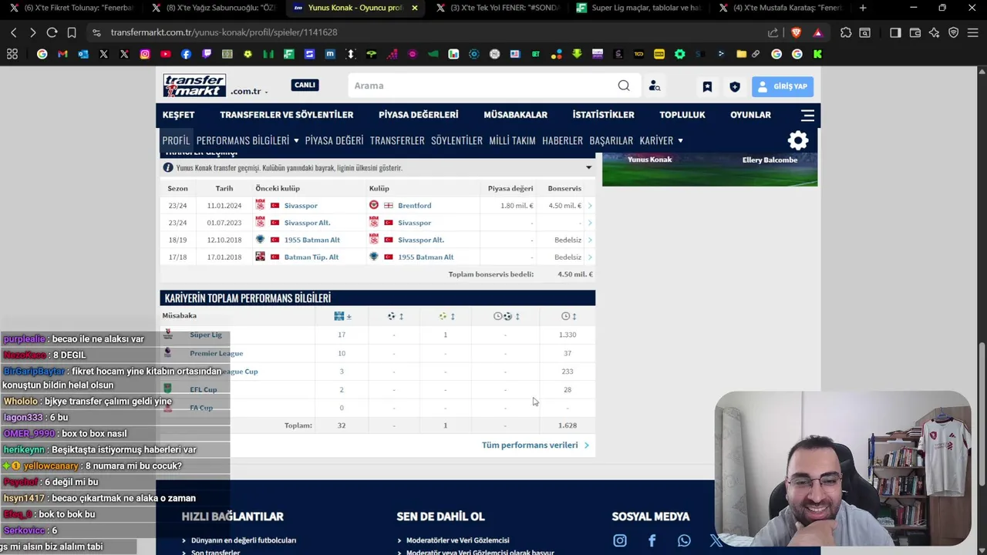
Task: Open Tüm performans verileri link
Action: click(535, 445)
